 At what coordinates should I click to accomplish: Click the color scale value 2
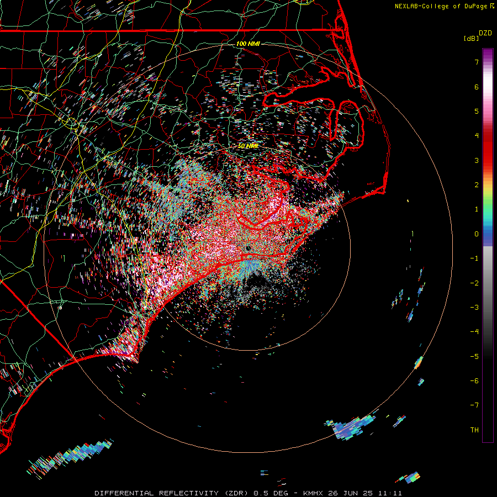point(477,185)
